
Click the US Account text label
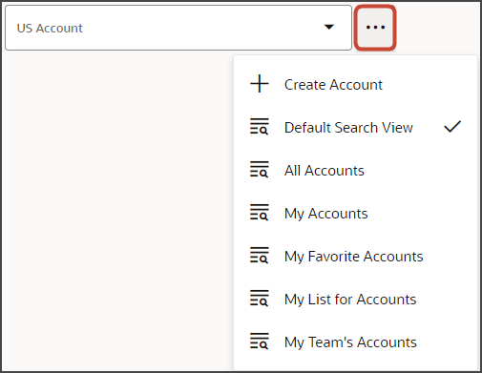tap(50, 29)
